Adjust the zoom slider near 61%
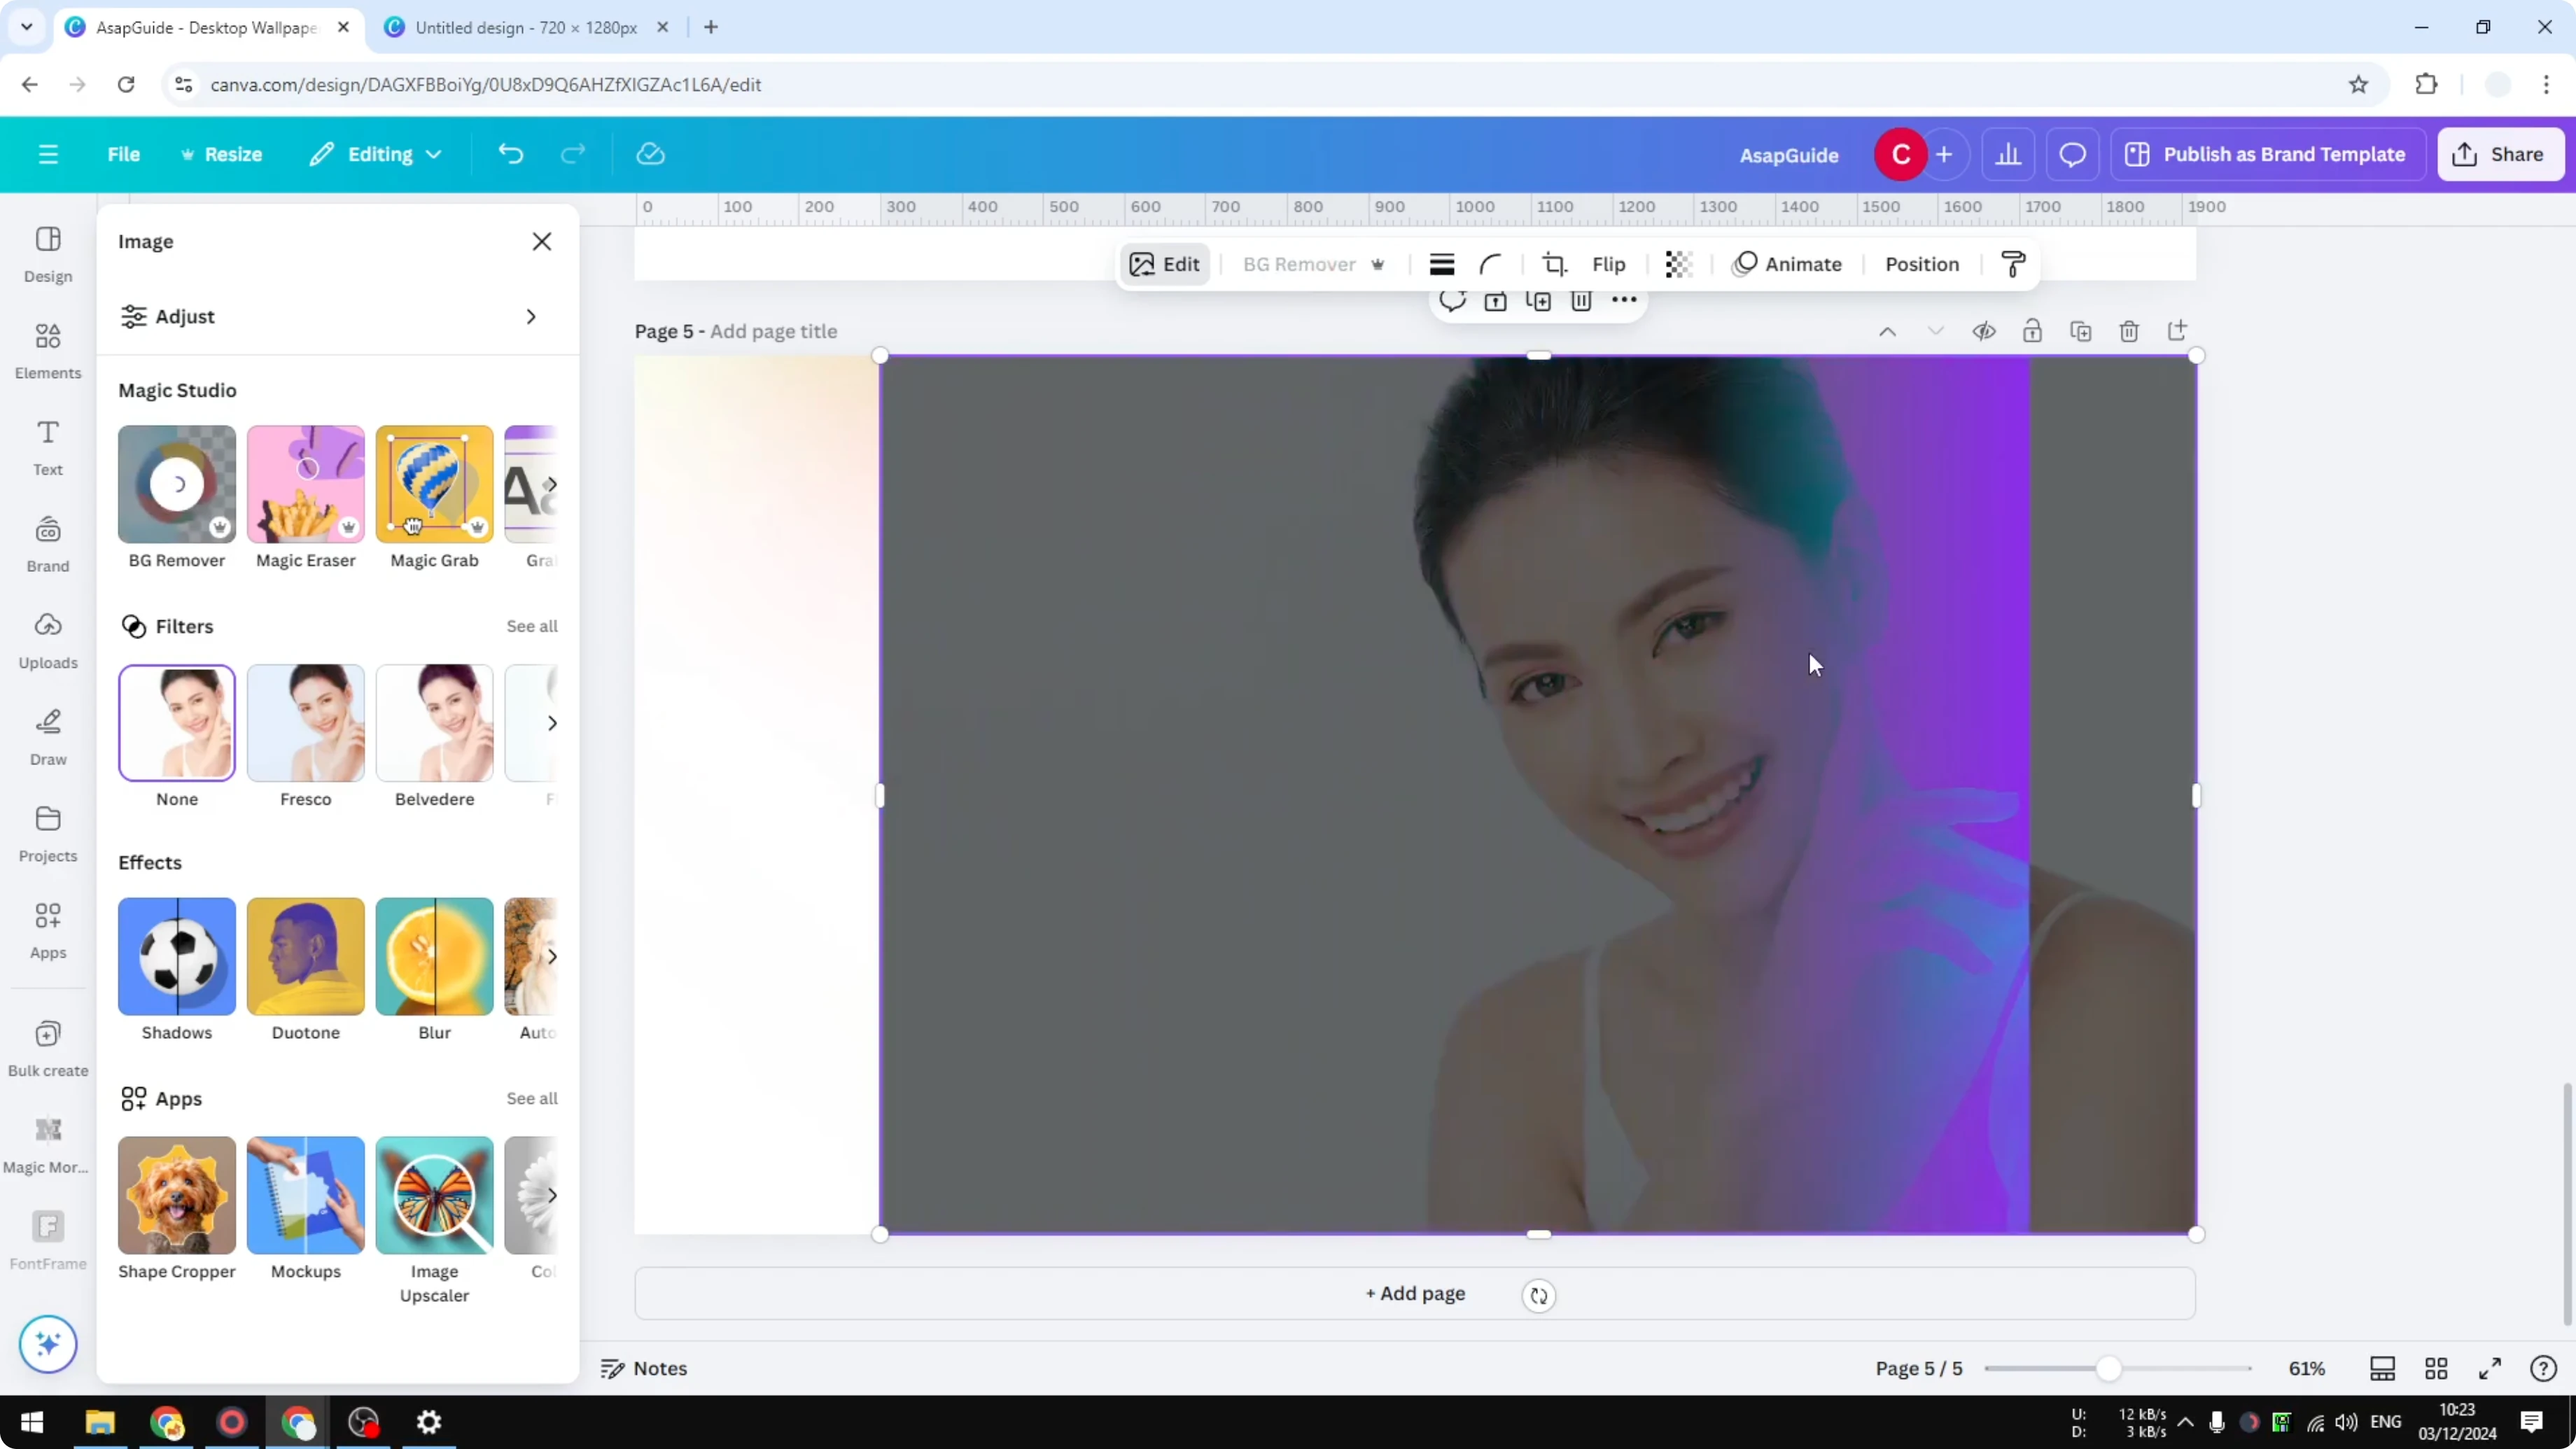 tap(2110, 1368)
